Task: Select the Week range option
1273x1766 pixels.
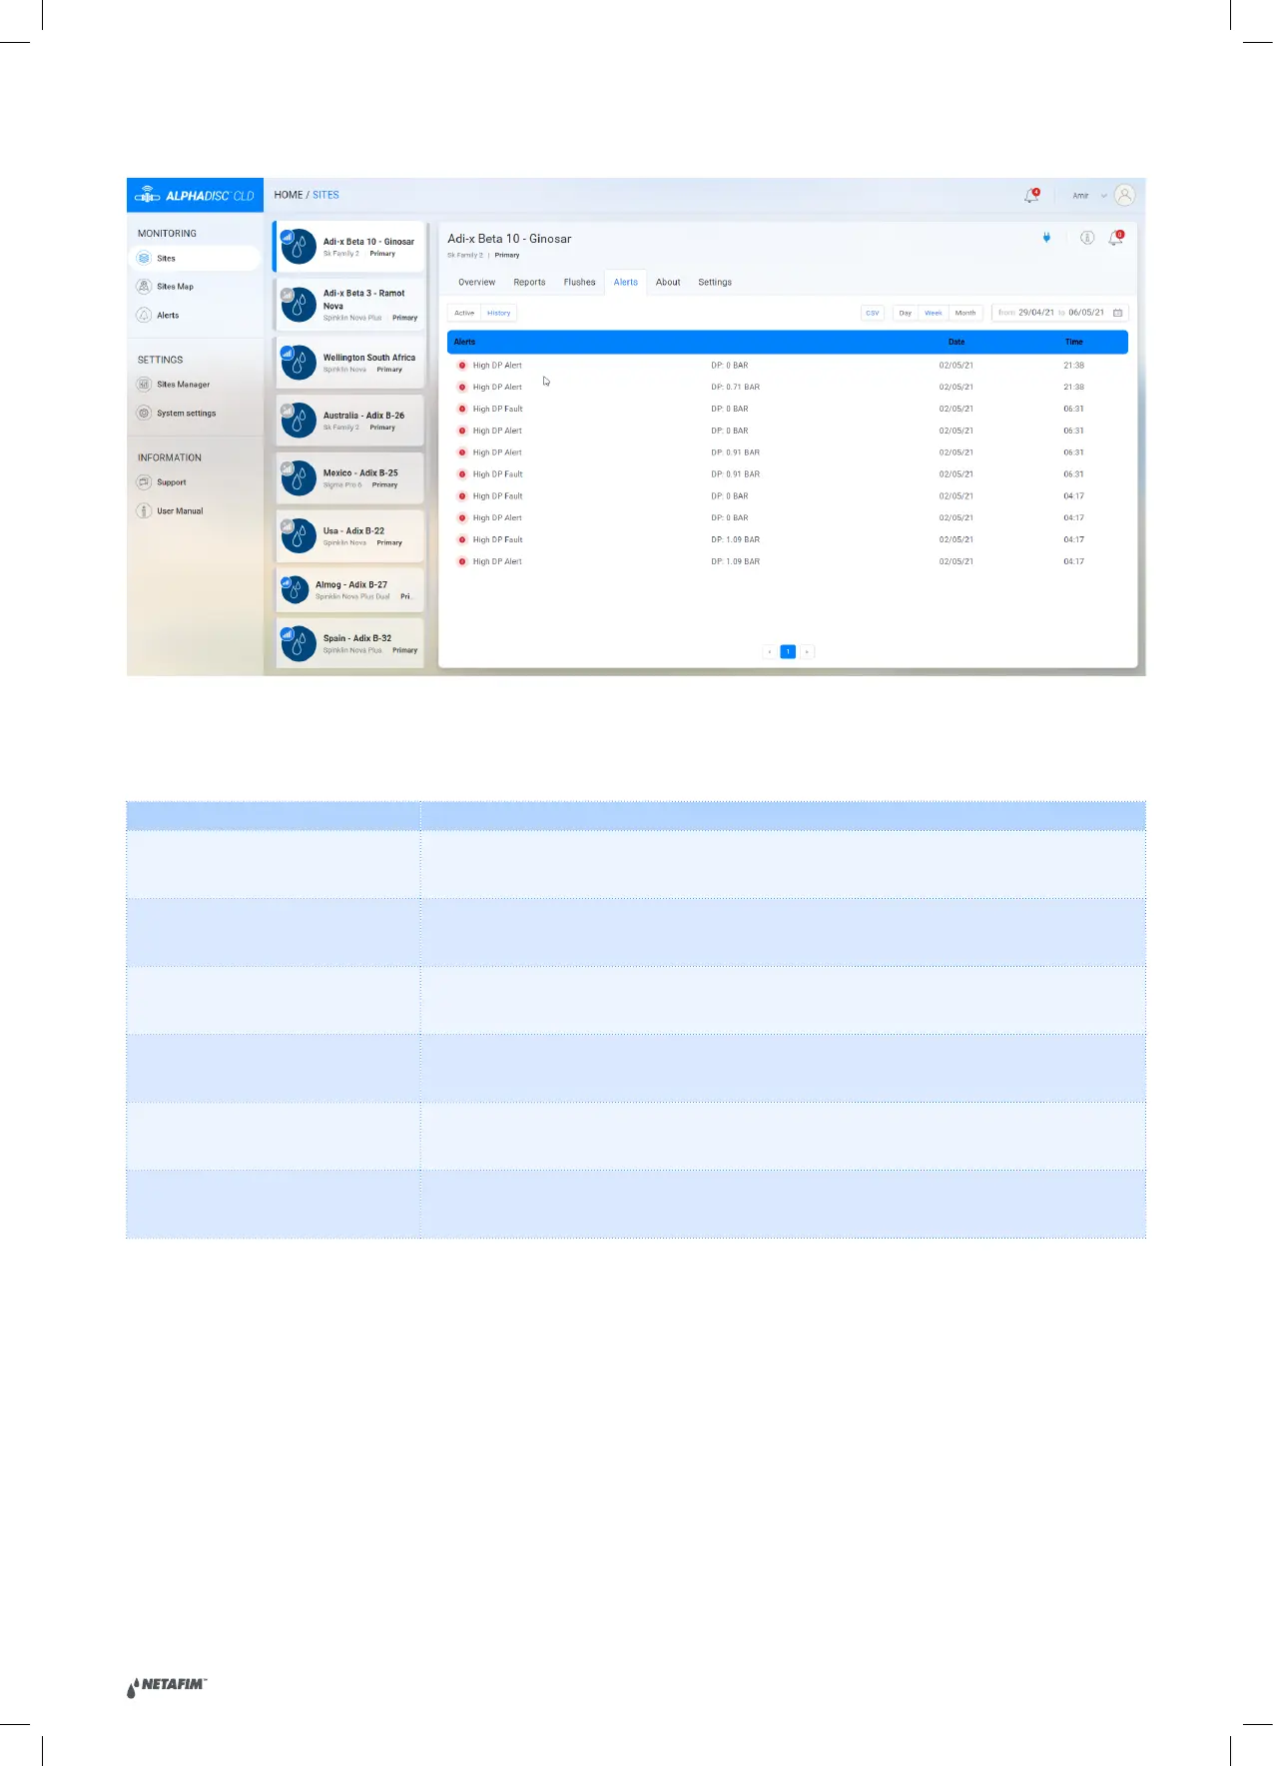Action: pos(934,313)
